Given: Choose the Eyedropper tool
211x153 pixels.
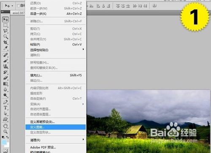Looking at the screenshot, I should click(x=5, y=48).
